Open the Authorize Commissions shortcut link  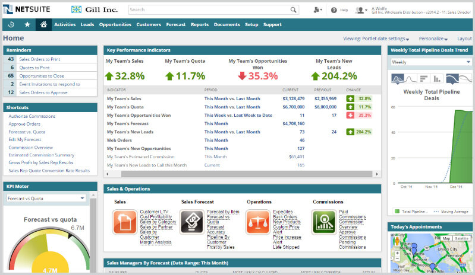(x=32, y=116)
